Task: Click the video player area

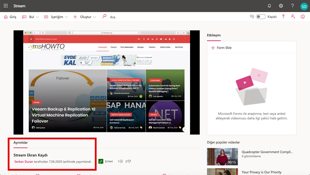Action: pos(106,82)
